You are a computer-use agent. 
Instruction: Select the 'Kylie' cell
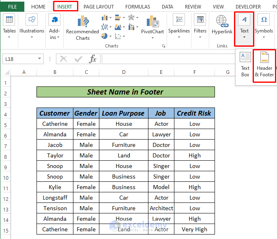point(55,187)
